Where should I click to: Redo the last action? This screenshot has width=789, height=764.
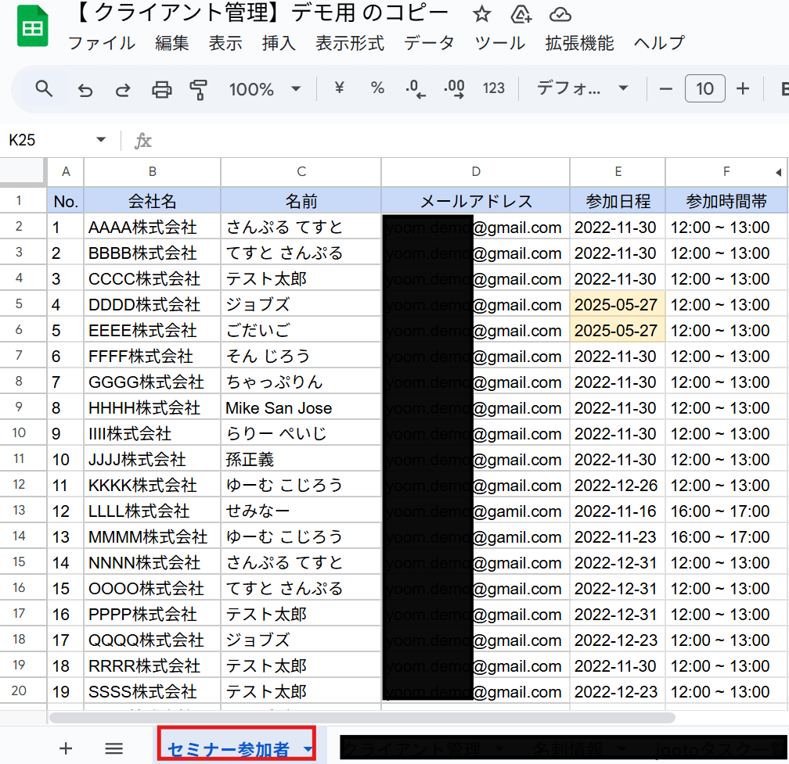point(123,88)
